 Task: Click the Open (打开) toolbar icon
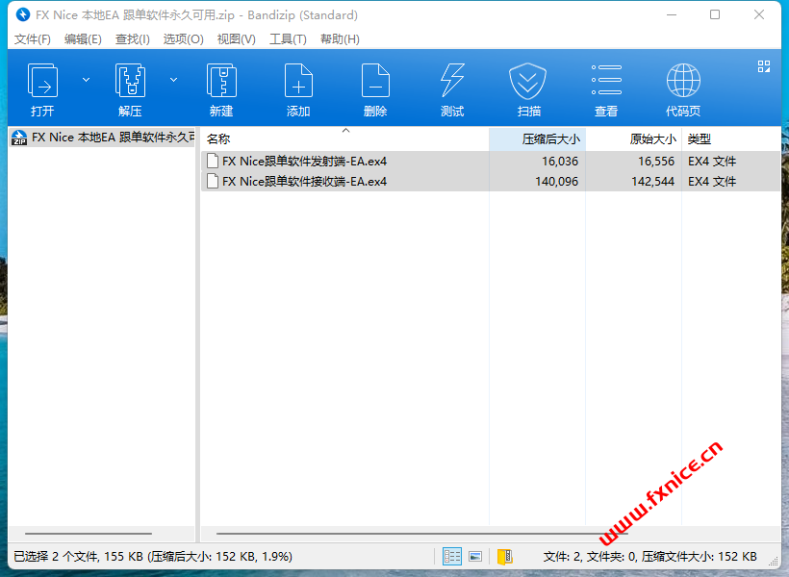click(42, 81)
